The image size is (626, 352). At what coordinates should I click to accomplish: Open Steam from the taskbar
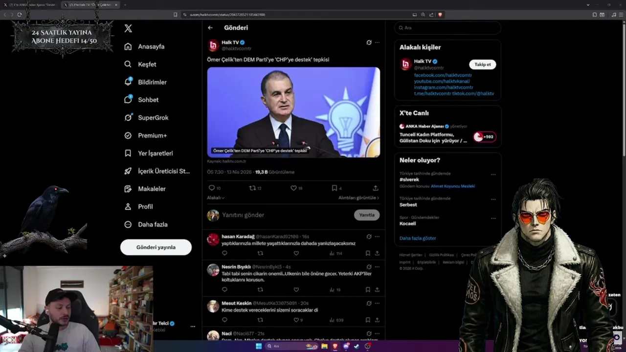[357, 346]
